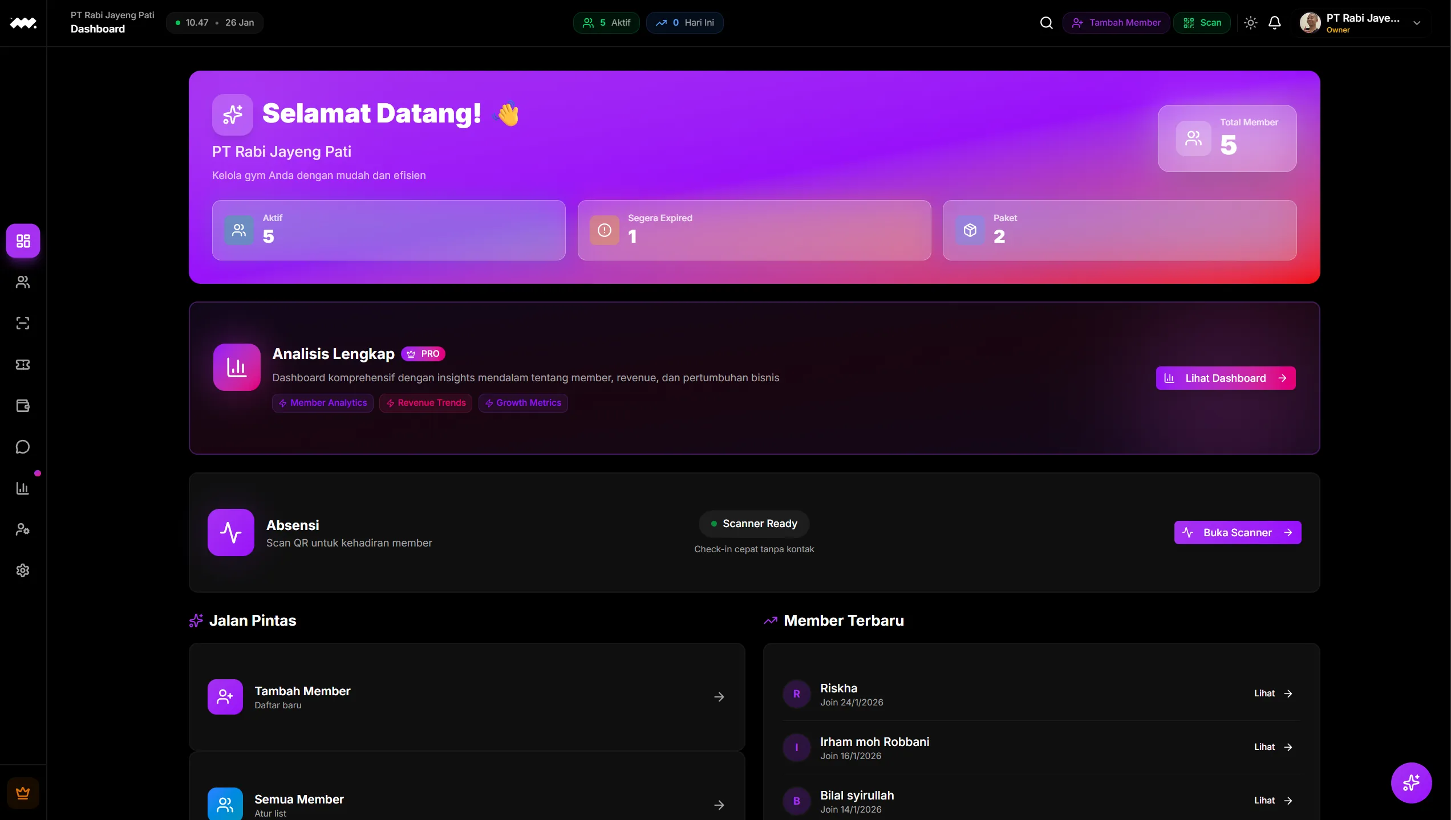The height and width of the screenshot is (820, 1451).
Task: Select the Analytics chart icon with notification dot
Action: (23, 488)
